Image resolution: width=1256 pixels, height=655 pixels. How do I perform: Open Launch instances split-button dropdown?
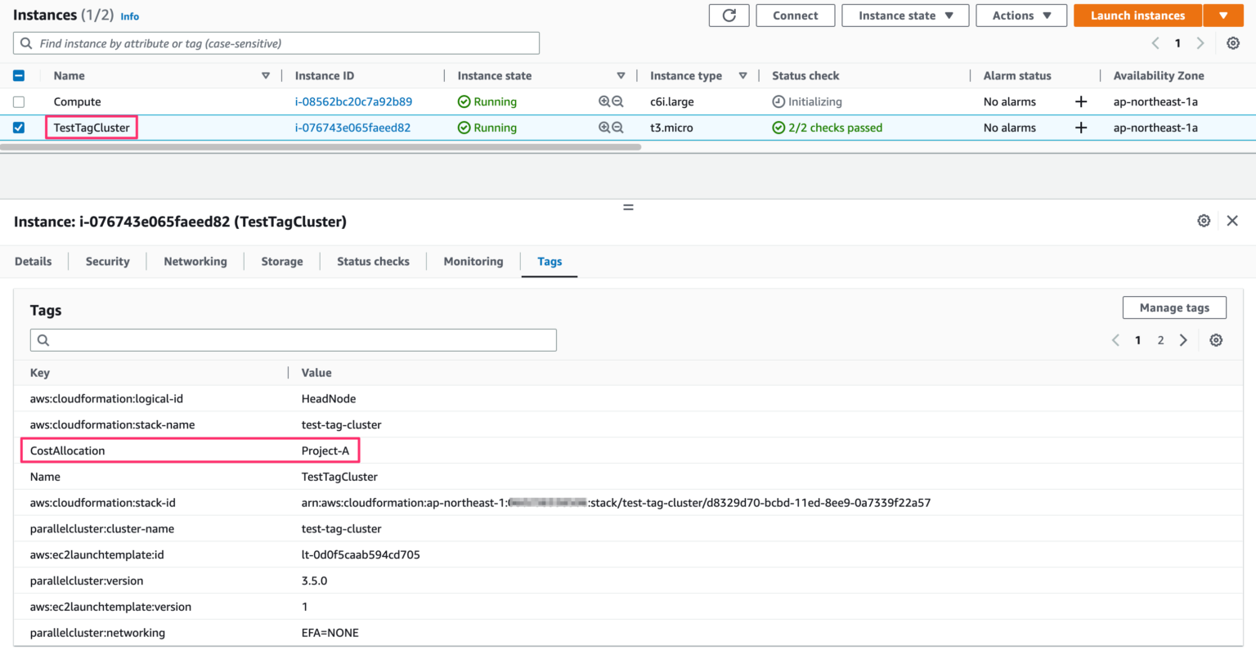(x=1223, y=15)
